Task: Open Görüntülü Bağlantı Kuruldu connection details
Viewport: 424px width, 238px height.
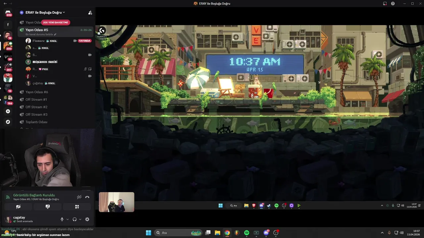Action: [x=34, y=195]
